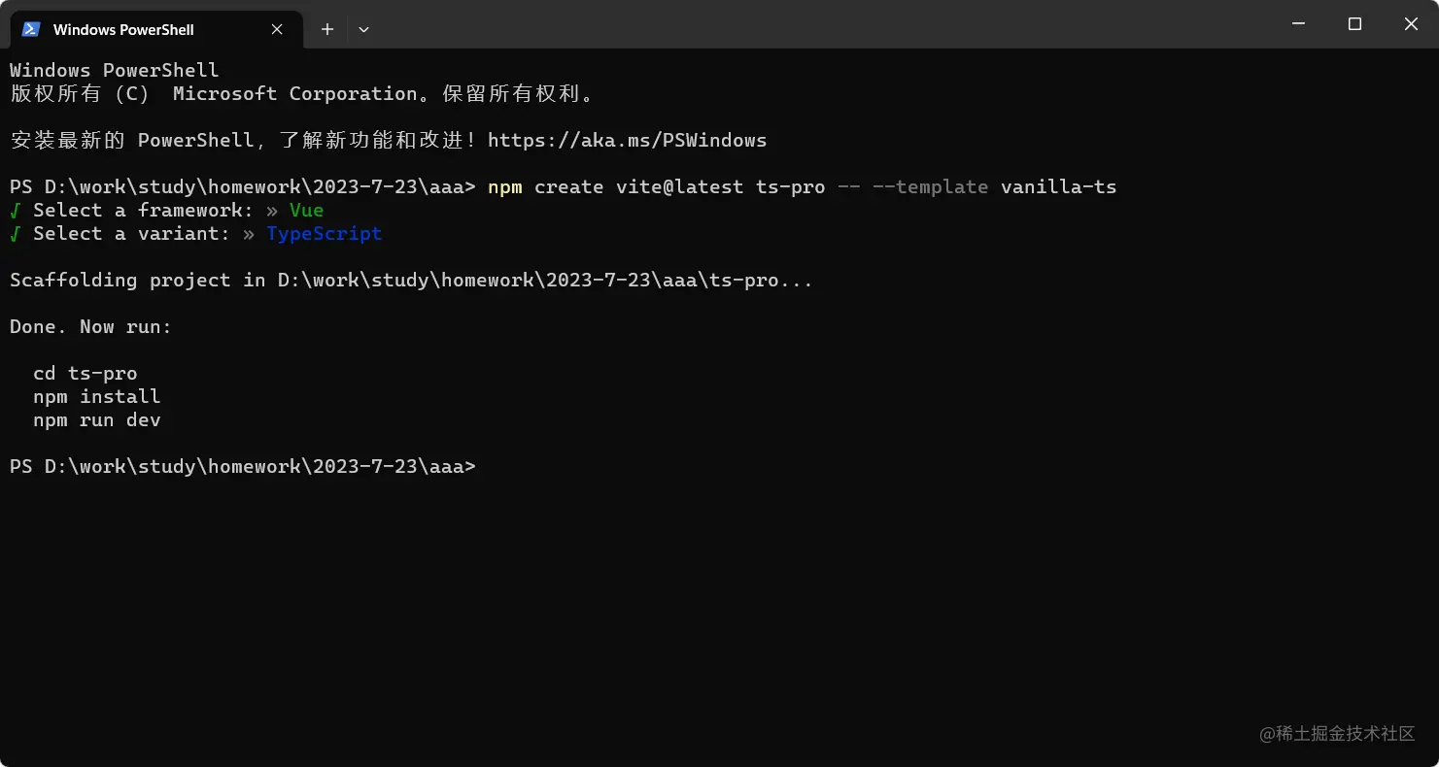Click the npm install instruction line
This screenshot has width=1439, height=767.
97,396
